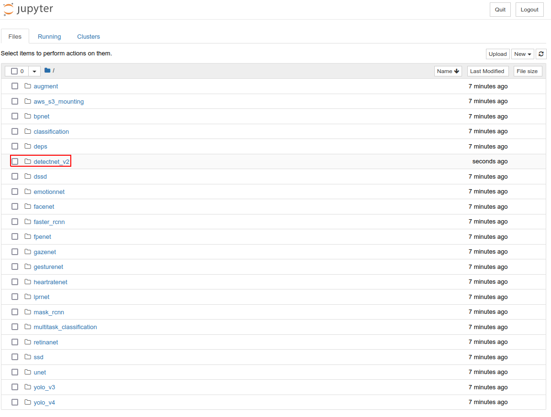Click the folder icon beside retinanet

coord(28,342)
